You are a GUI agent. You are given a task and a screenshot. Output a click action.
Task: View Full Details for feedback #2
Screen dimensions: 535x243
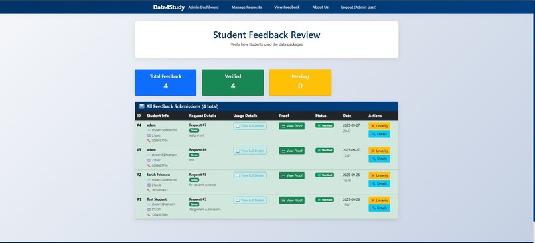tap(250, 175)
